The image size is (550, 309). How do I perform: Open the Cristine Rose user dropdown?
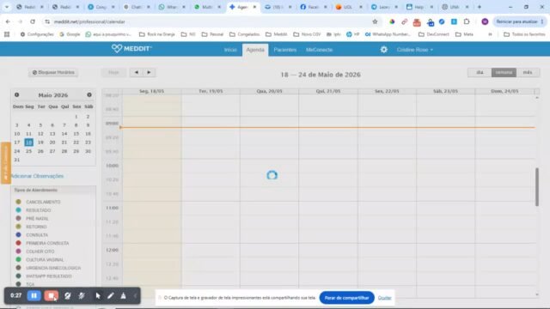[414, 50]
